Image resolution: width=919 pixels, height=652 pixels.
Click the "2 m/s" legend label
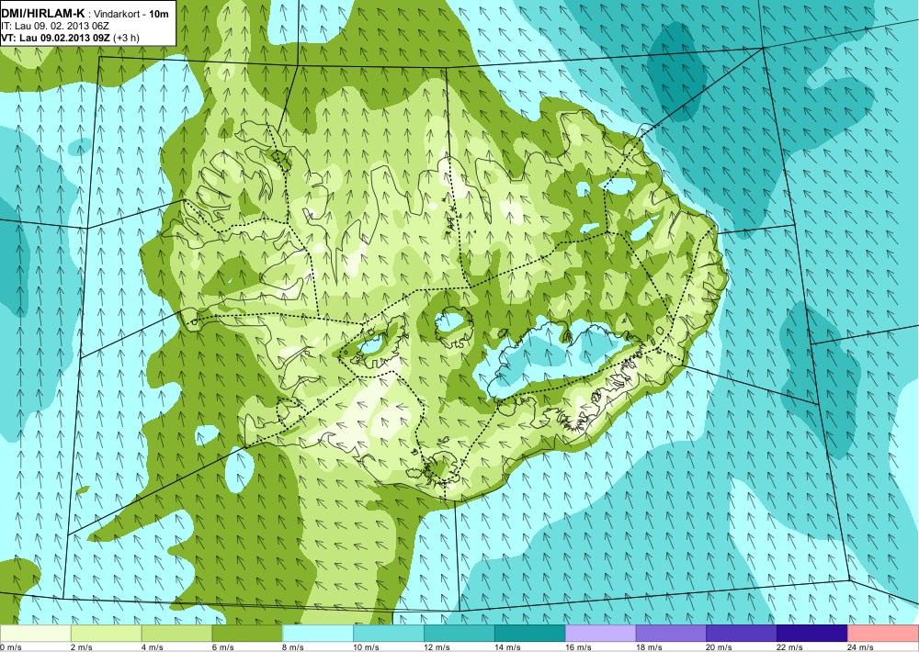82,647
